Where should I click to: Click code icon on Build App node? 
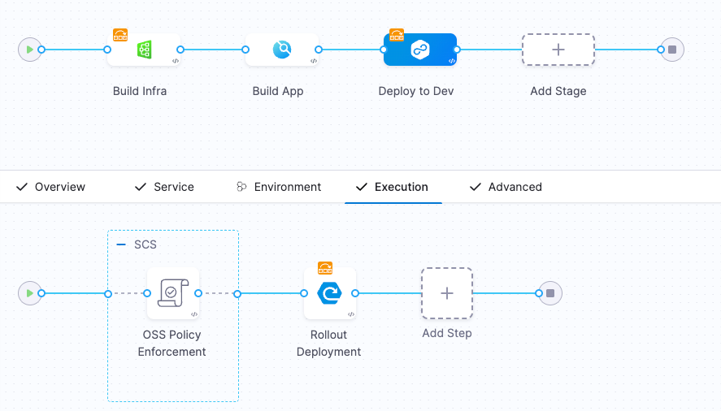(314, 61)
